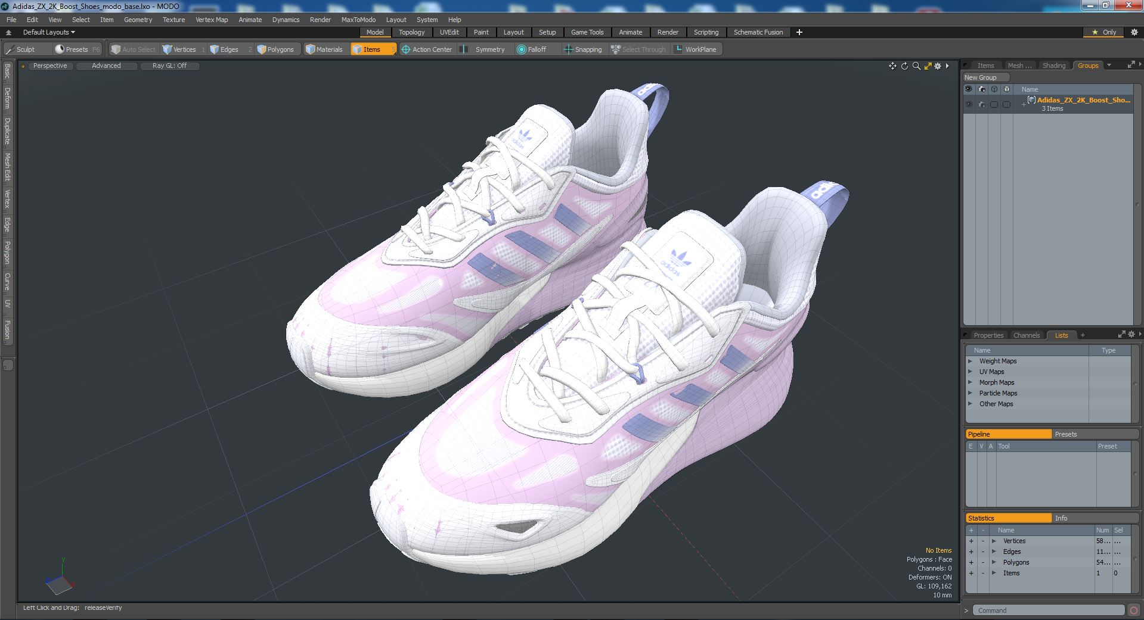The height and width of the screenshot is (620, 1144).
Task: Open layout settings gear at top right
Action: (1134, 32)
